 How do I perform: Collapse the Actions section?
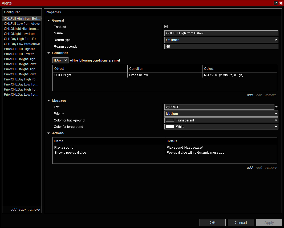tap(49, 133)
